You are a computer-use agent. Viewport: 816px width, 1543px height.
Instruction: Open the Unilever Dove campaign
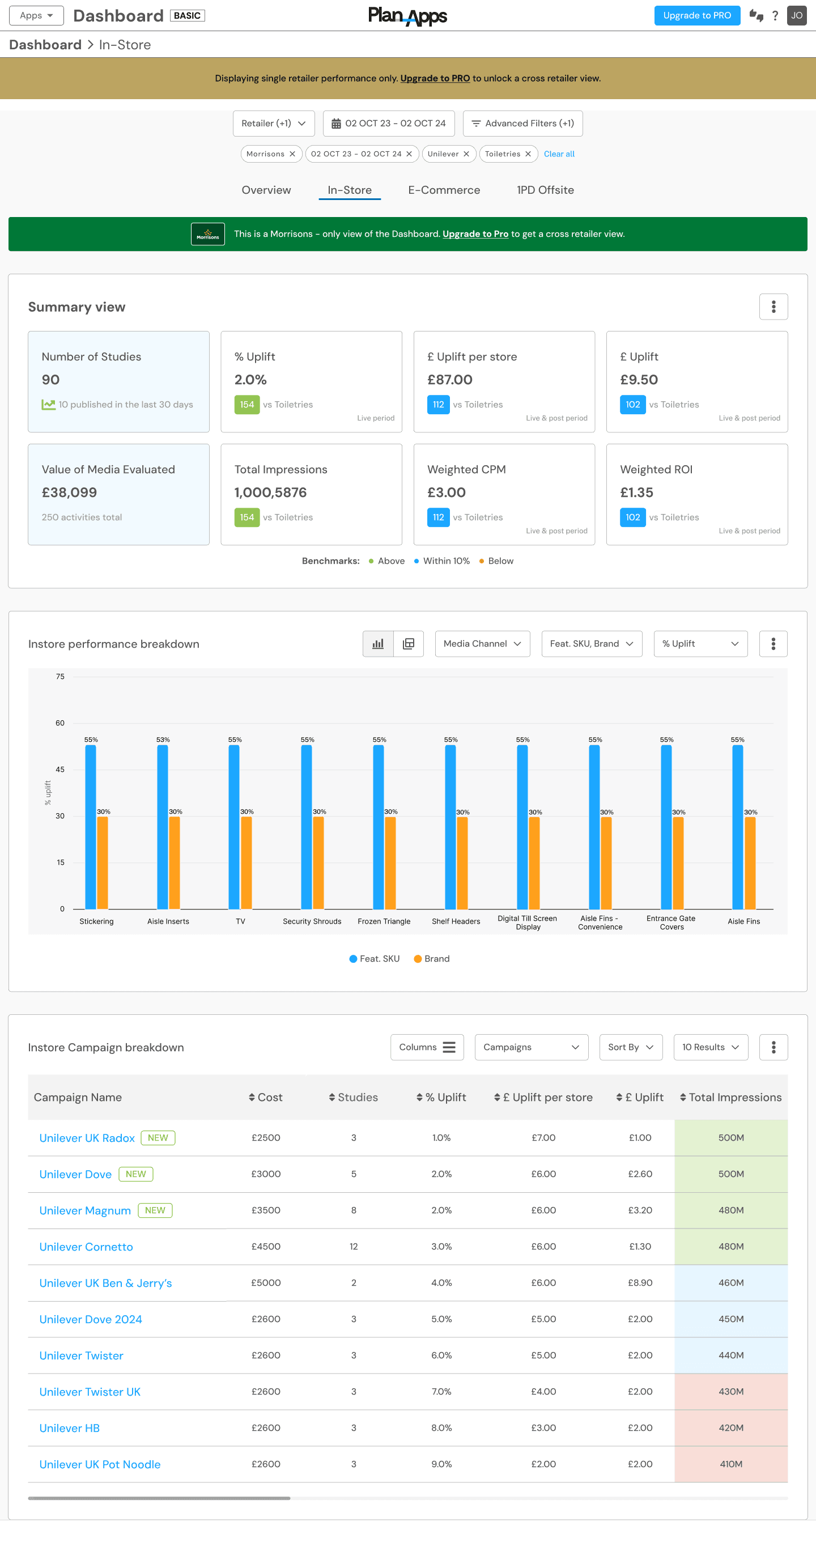pos(75,1175)
